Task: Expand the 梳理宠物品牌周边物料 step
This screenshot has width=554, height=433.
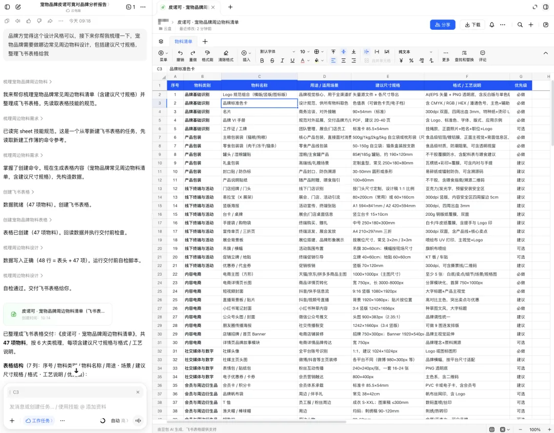Action: [28, 82]
